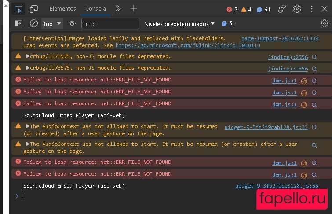This screenshot has height=214, width=332.
Task: Search third failed resource error with magnifier
Action: (x=314, y=105)
